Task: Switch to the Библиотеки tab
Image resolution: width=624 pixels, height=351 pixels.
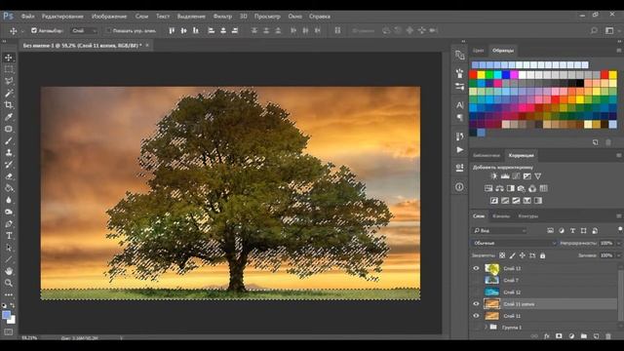Action: click(x=487, y=156)
